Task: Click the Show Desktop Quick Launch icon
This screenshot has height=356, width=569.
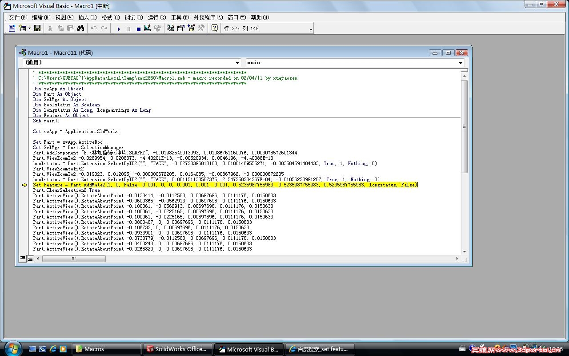Action: 32,349
